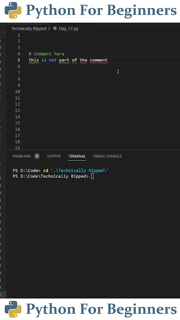Screen dimensions: 180x320
Task: Click the Python file icon beside Day_17.py
Action: (x=55, y=28)
